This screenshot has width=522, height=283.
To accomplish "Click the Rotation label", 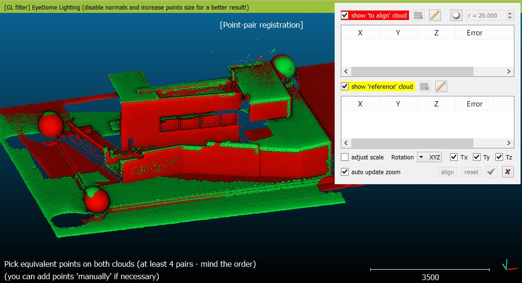I will click(x=402, y=157).
